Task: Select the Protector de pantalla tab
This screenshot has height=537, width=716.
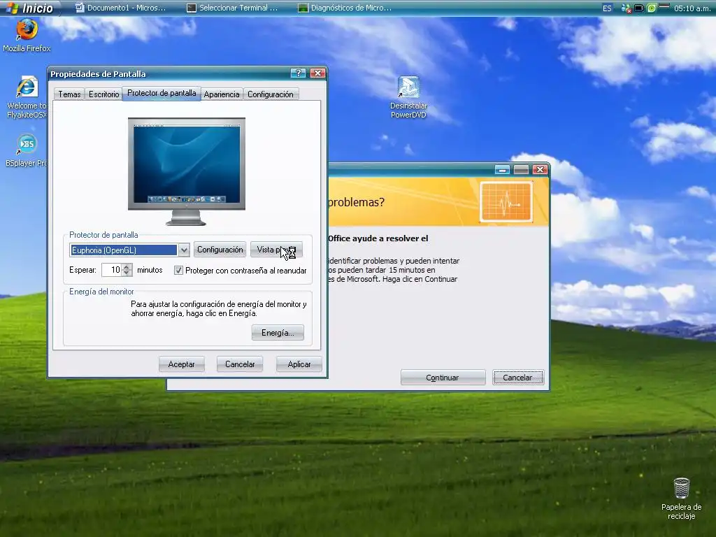Action: [x=162, y=93]
